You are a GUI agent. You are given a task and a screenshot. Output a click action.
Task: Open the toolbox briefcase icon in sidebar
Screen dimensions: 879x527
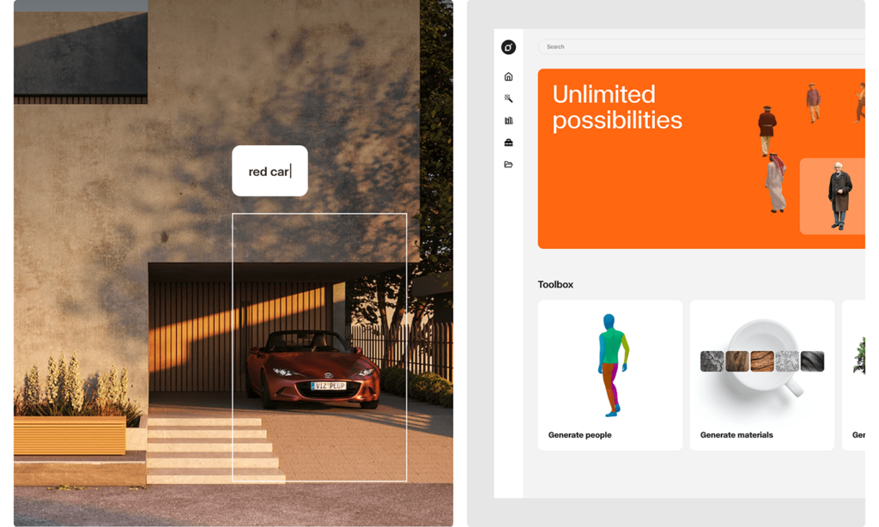point(508,142)
